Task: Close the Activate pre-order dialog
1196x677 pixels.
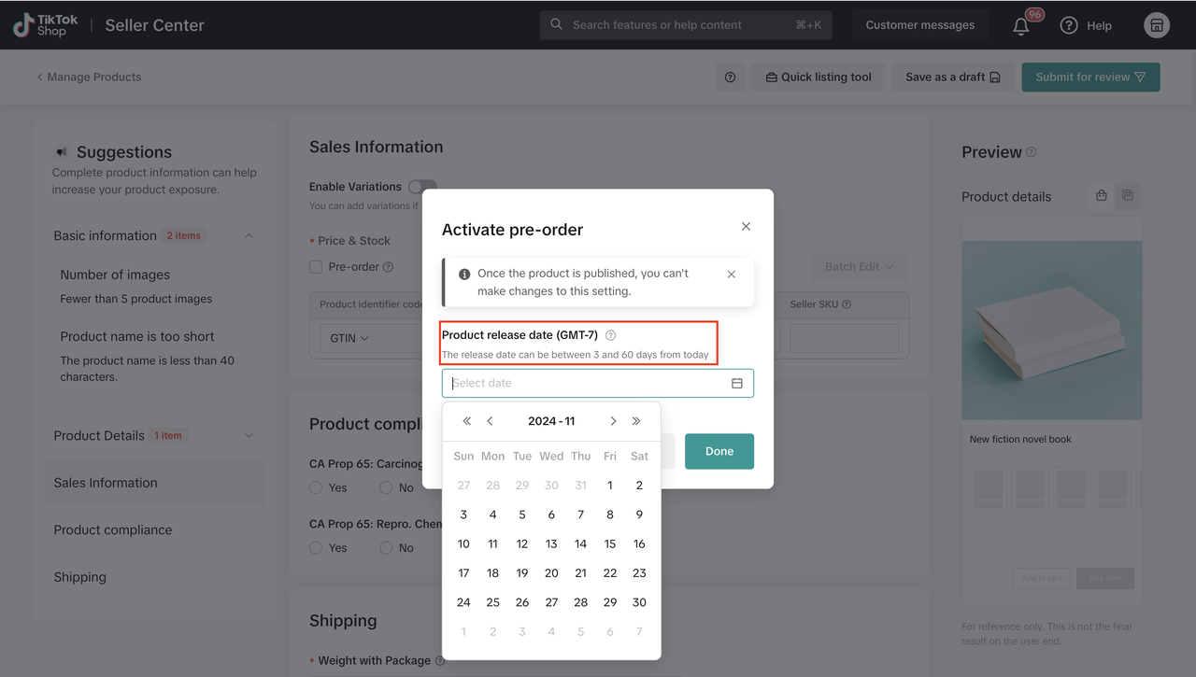Action: pyautogui.click(x=746, y=227)
